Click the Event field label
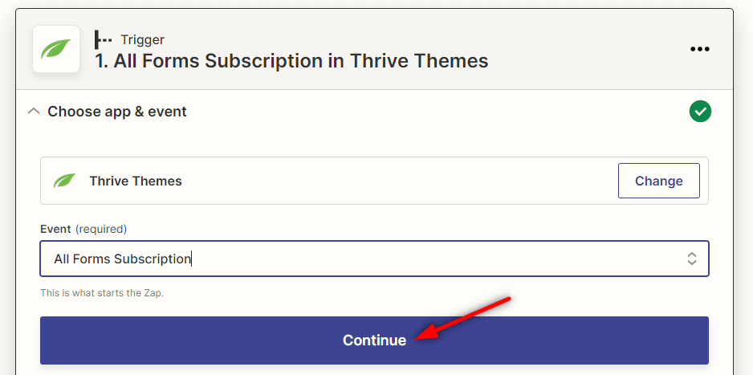Image resolution: width=753 pixels, height=375 pixels. click(56, 229)
